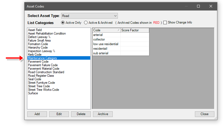Select Asset Rehabilitation Condition category
The image size is (223, 127).
[x=47, y=34]
